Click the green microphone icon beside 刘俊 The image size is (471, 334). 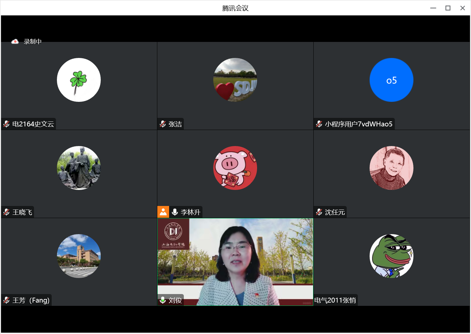coord(163,300)
